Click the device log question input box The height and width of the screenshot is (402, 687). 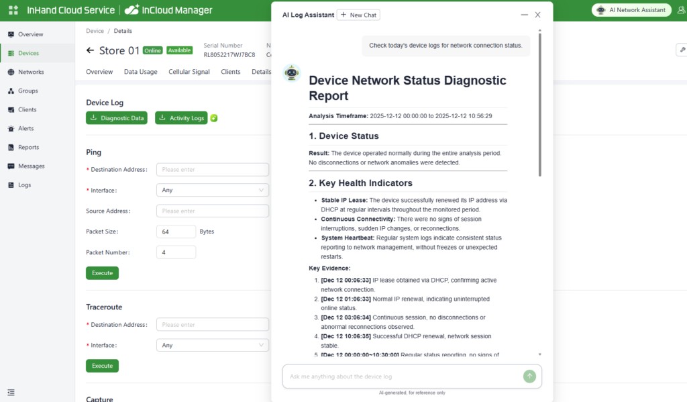pyautogui.click(x=403, y=376)
